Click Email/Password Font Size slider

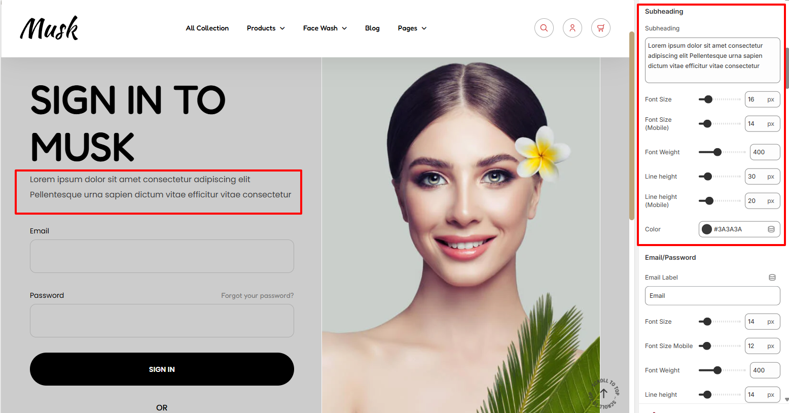(x=720, y=322)
